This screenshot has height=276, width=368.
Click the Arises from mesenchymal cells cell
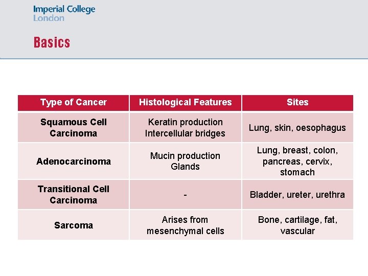pyautogui.click(x=186, y=225)
